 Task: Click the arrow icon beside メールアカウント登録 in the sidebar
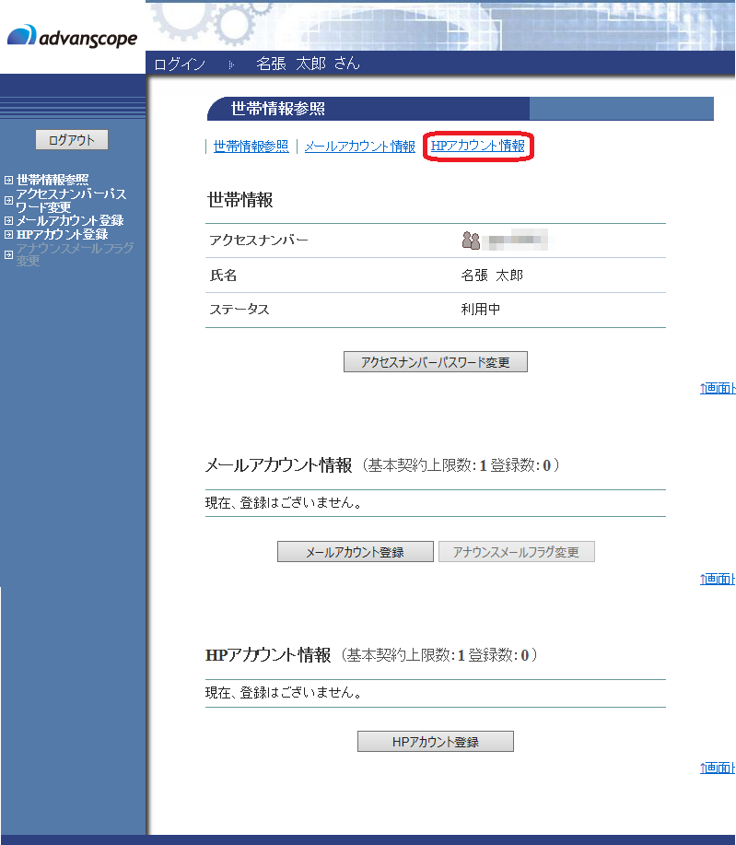click(8, 220)
